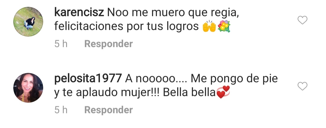Screen dimensions: 326x128
Task: Click the text 'Me pongo de pie'
Action: click(234, 79)
